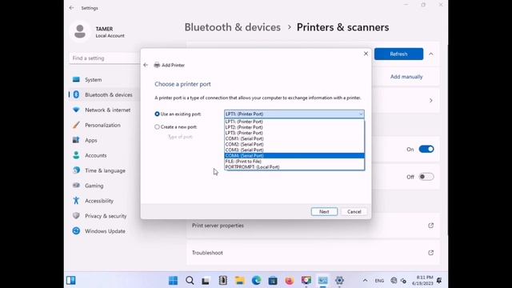
Task: Choose LPT1: (Printer Port) from list
Action: tap(294, 122)
